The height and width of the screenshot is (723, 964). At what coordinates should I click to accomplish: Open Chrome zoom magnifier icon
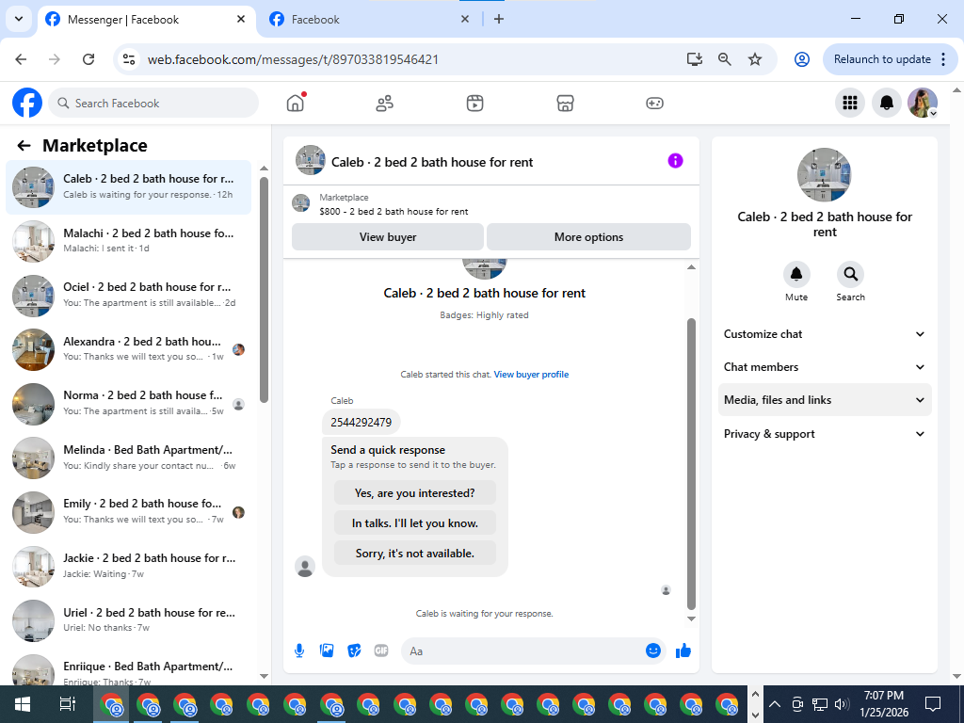(x=725, y=59)
